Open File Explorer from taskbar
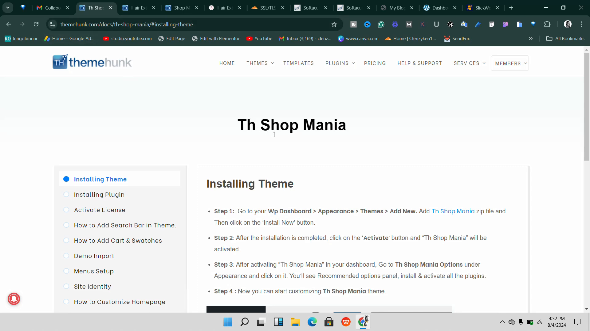The width and height of the screenshot is (590, 331). coord(295,322)
